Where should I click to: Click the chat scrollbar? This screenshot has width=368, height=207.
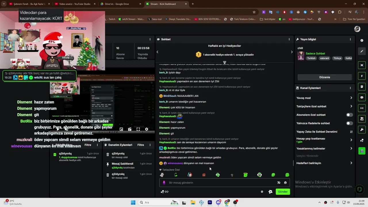[293, 163]
